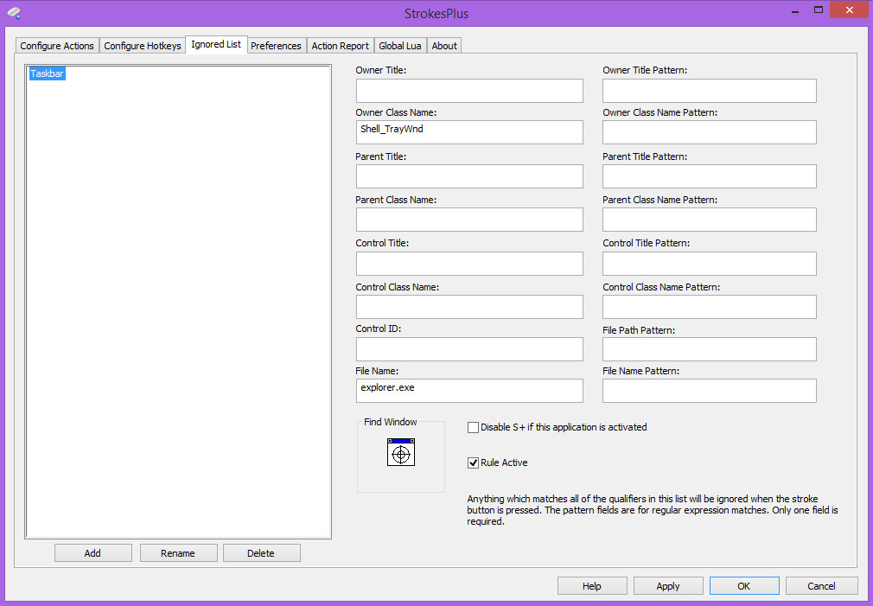
Task: Click the Owner Title Pattern field
Action: pos(710,91)
